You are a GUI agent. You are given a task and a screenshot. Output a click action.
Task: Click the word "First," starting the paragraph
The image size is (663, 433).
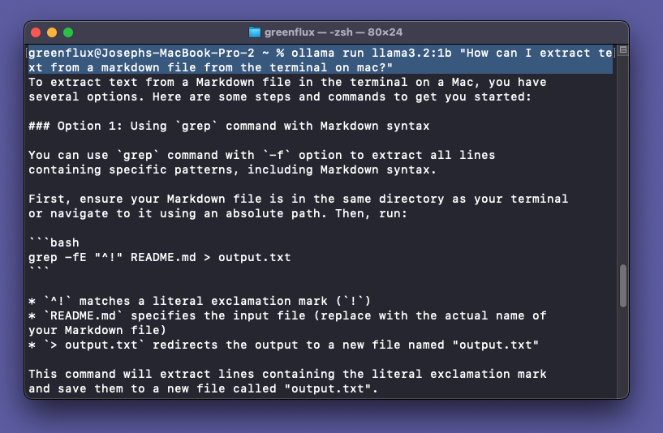[50, 199]
